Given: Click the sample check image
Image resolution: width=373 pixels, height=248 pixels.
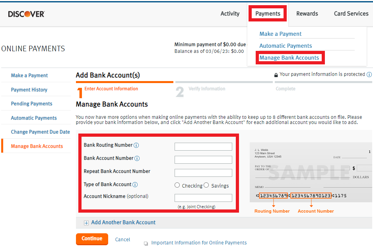Looking at the screenshot, I should point(311,172).
